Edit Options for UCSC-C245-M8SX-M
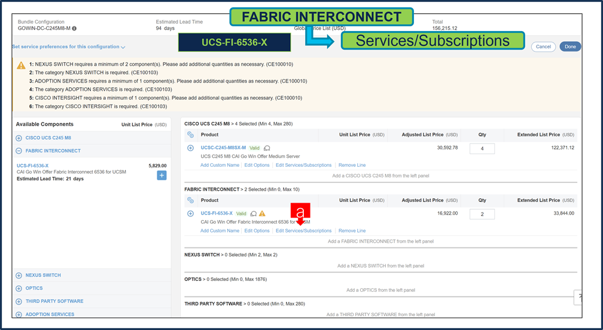The height and width of the screenshot is (330, 603). pos(257,165)
